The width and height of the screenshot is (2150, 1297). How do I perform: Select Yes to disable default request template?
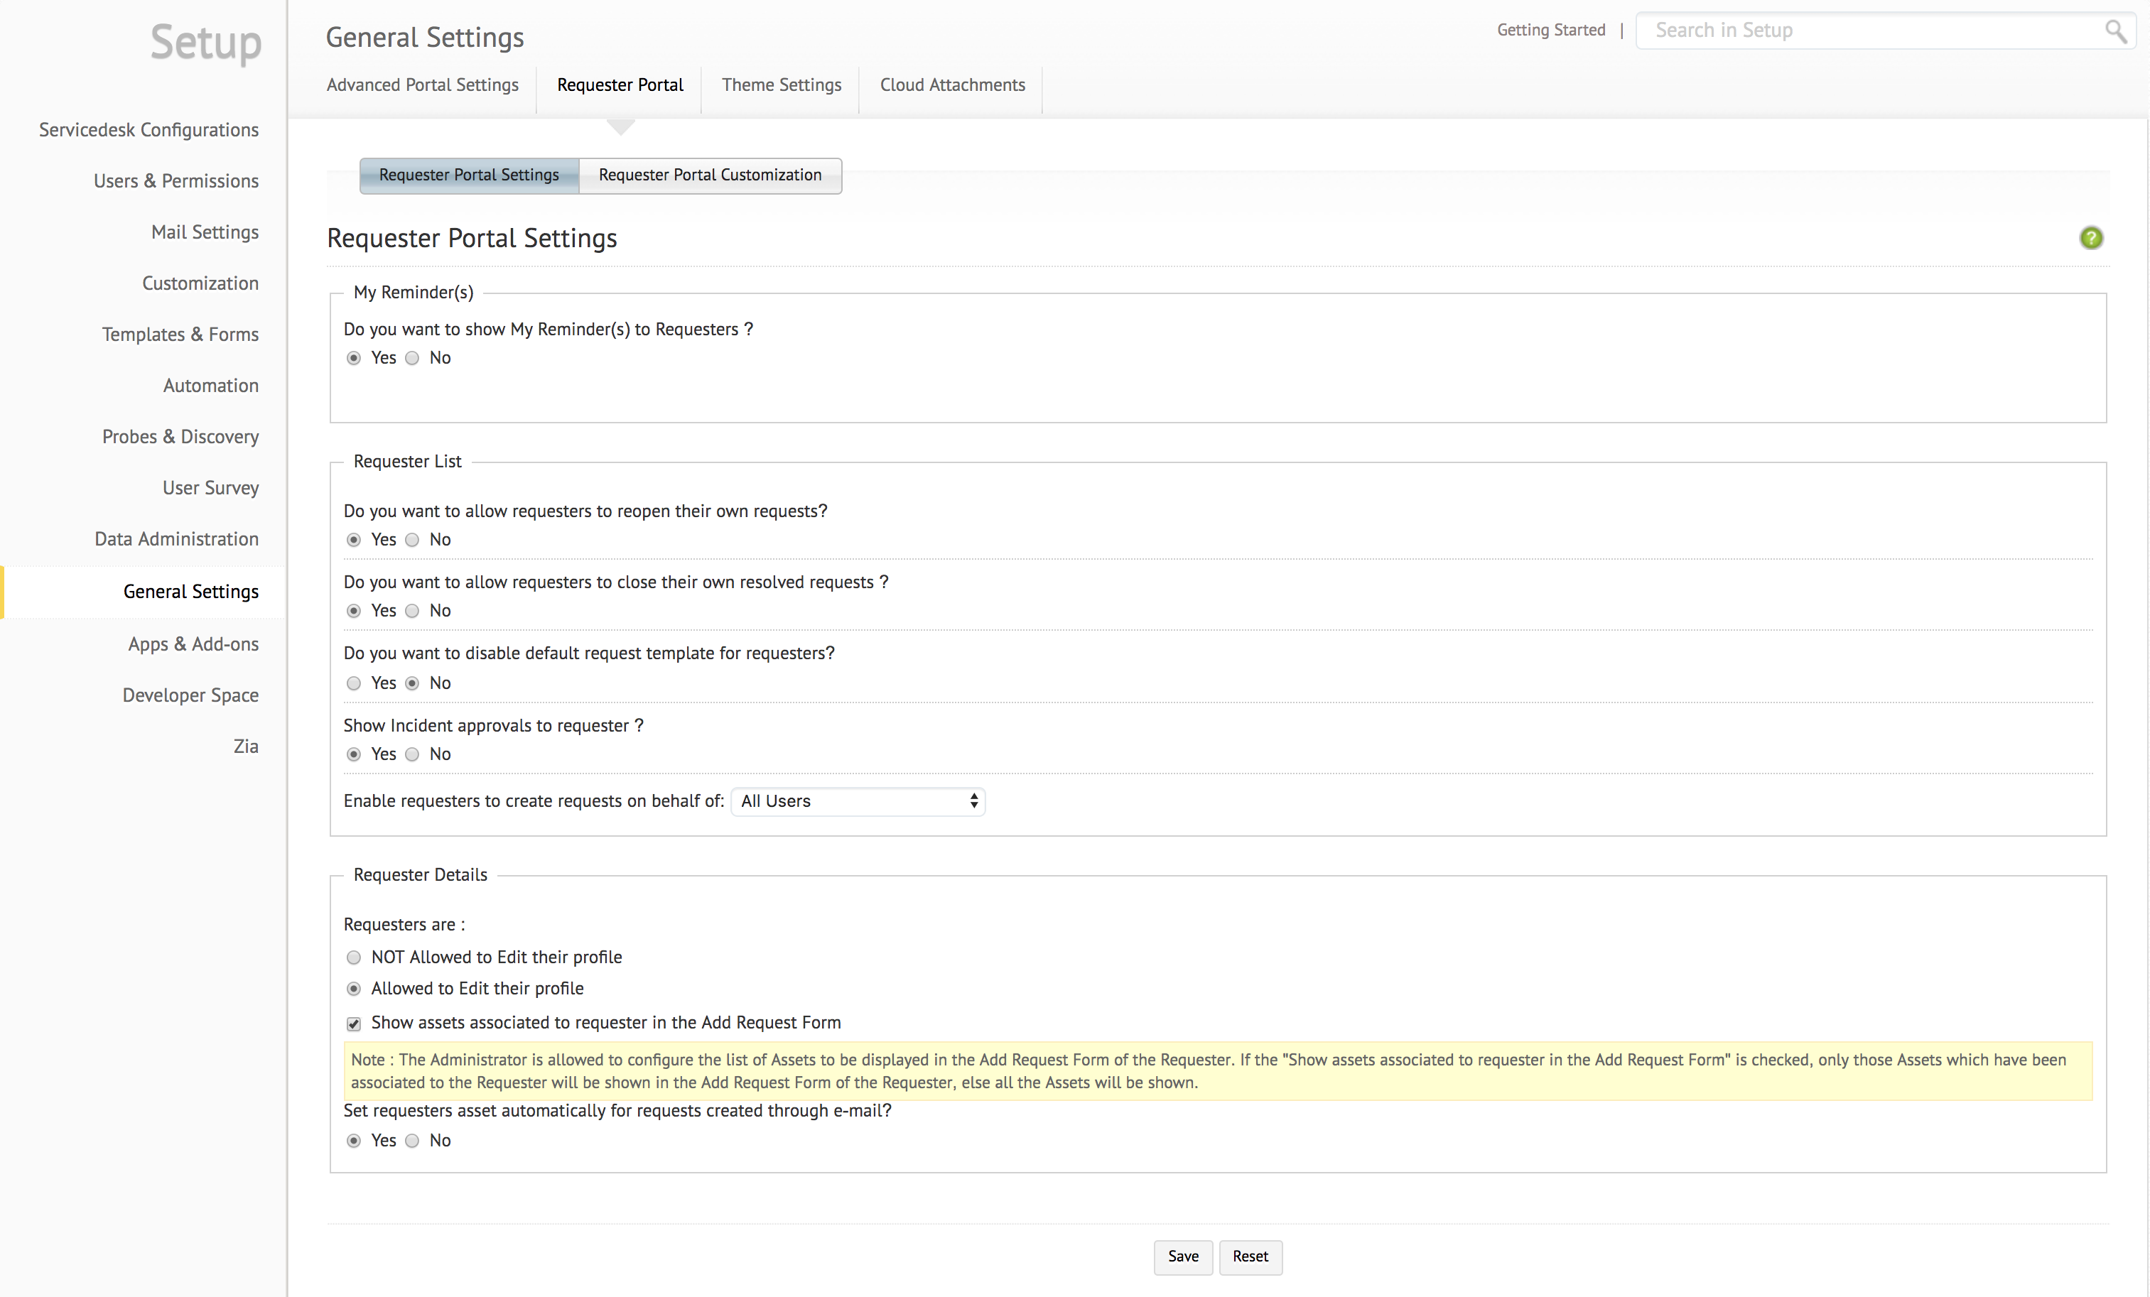353,683
